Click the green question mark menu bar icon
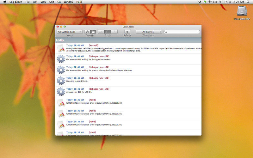Viewport: 253px width, 158px height. tap(205, 2)
